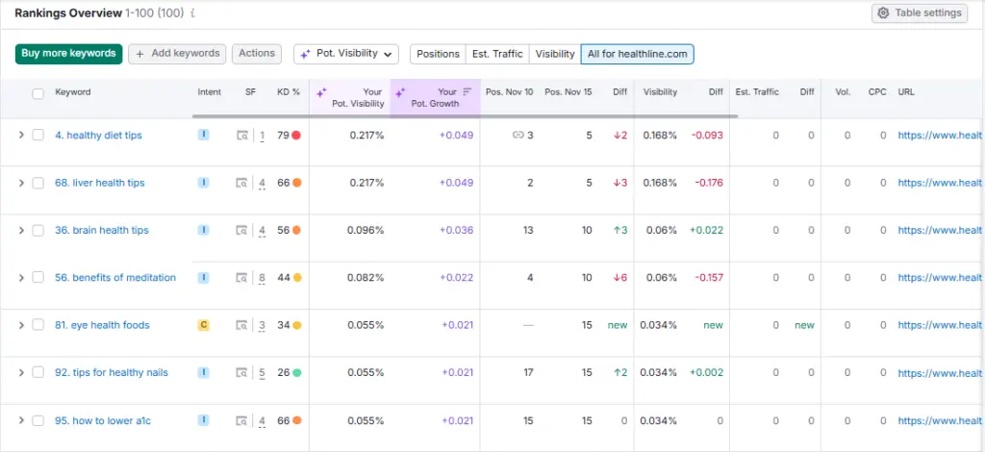This screenshot has height=452, width=985.
Task: Open the liver health tips keyword link
Action: click(x=99, y=183)
